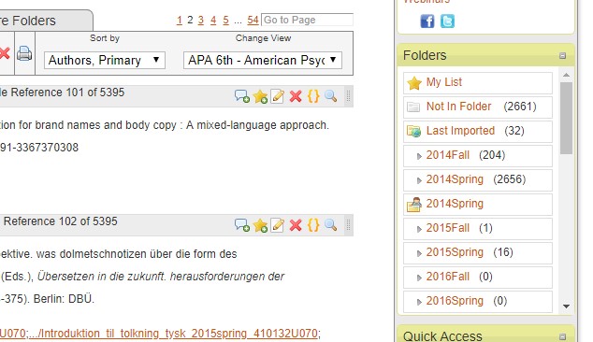
Task: Click the Facebook icon
Action: (x=427, y=21)
